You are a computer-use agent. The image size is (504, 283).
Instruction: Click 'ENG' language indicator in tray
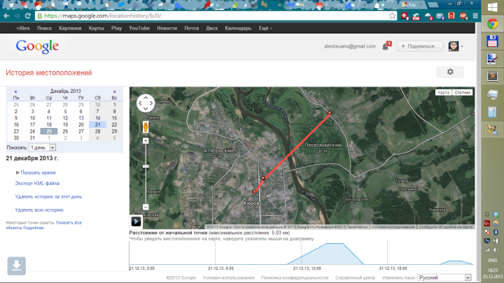492,260
